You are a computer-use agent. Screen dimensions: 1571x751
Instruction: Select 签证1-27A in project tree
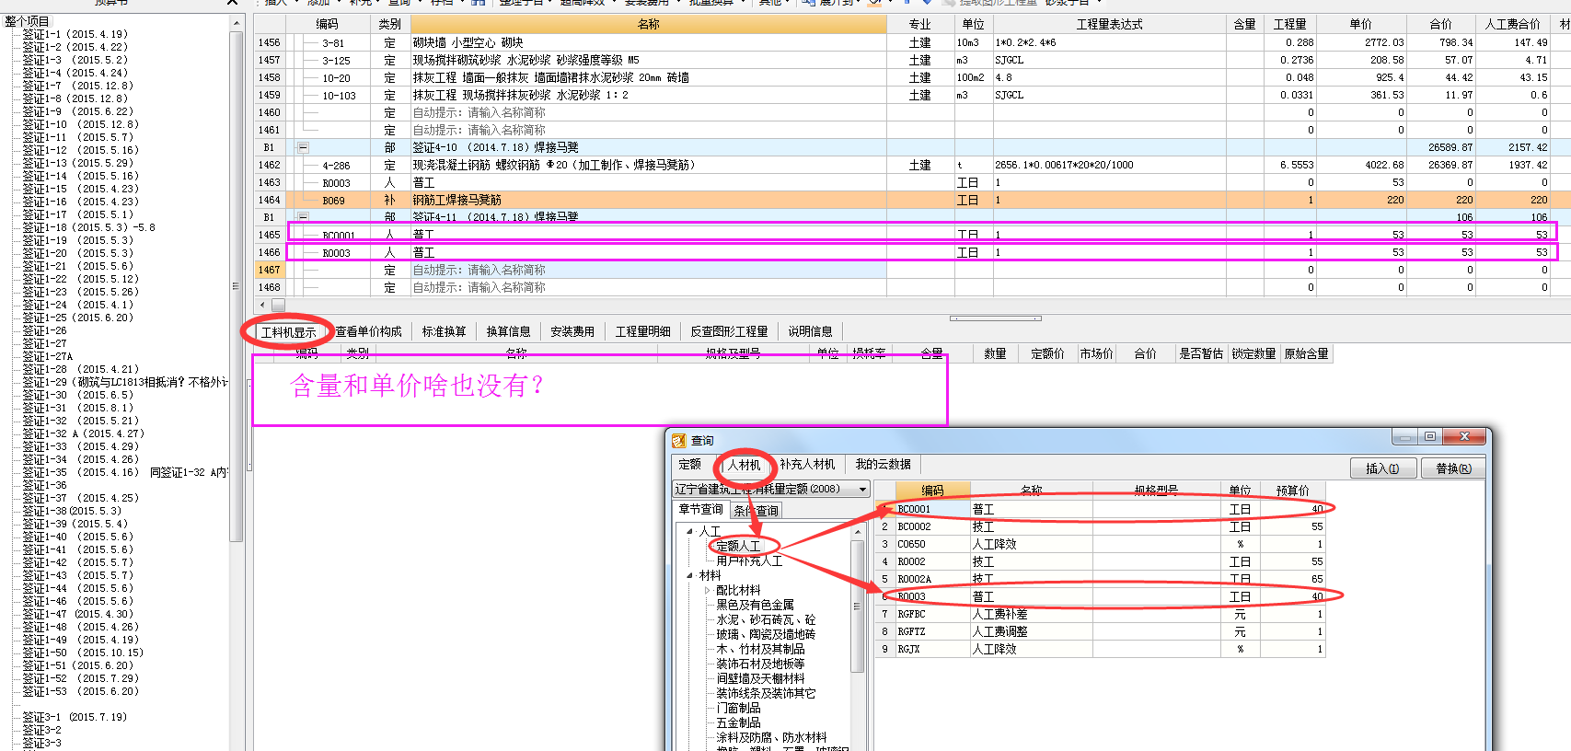(47, 356)
